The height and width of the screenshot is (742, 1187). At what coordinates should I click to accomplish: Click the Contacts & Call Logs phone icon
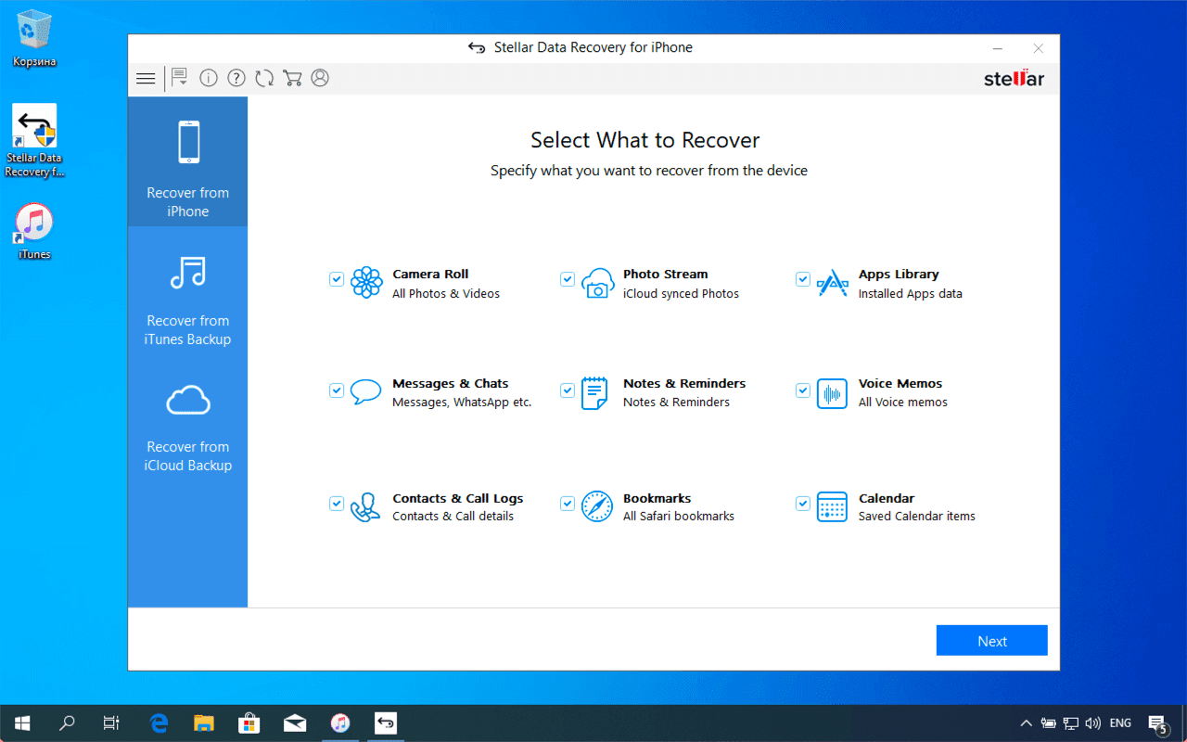click(365, 506)
